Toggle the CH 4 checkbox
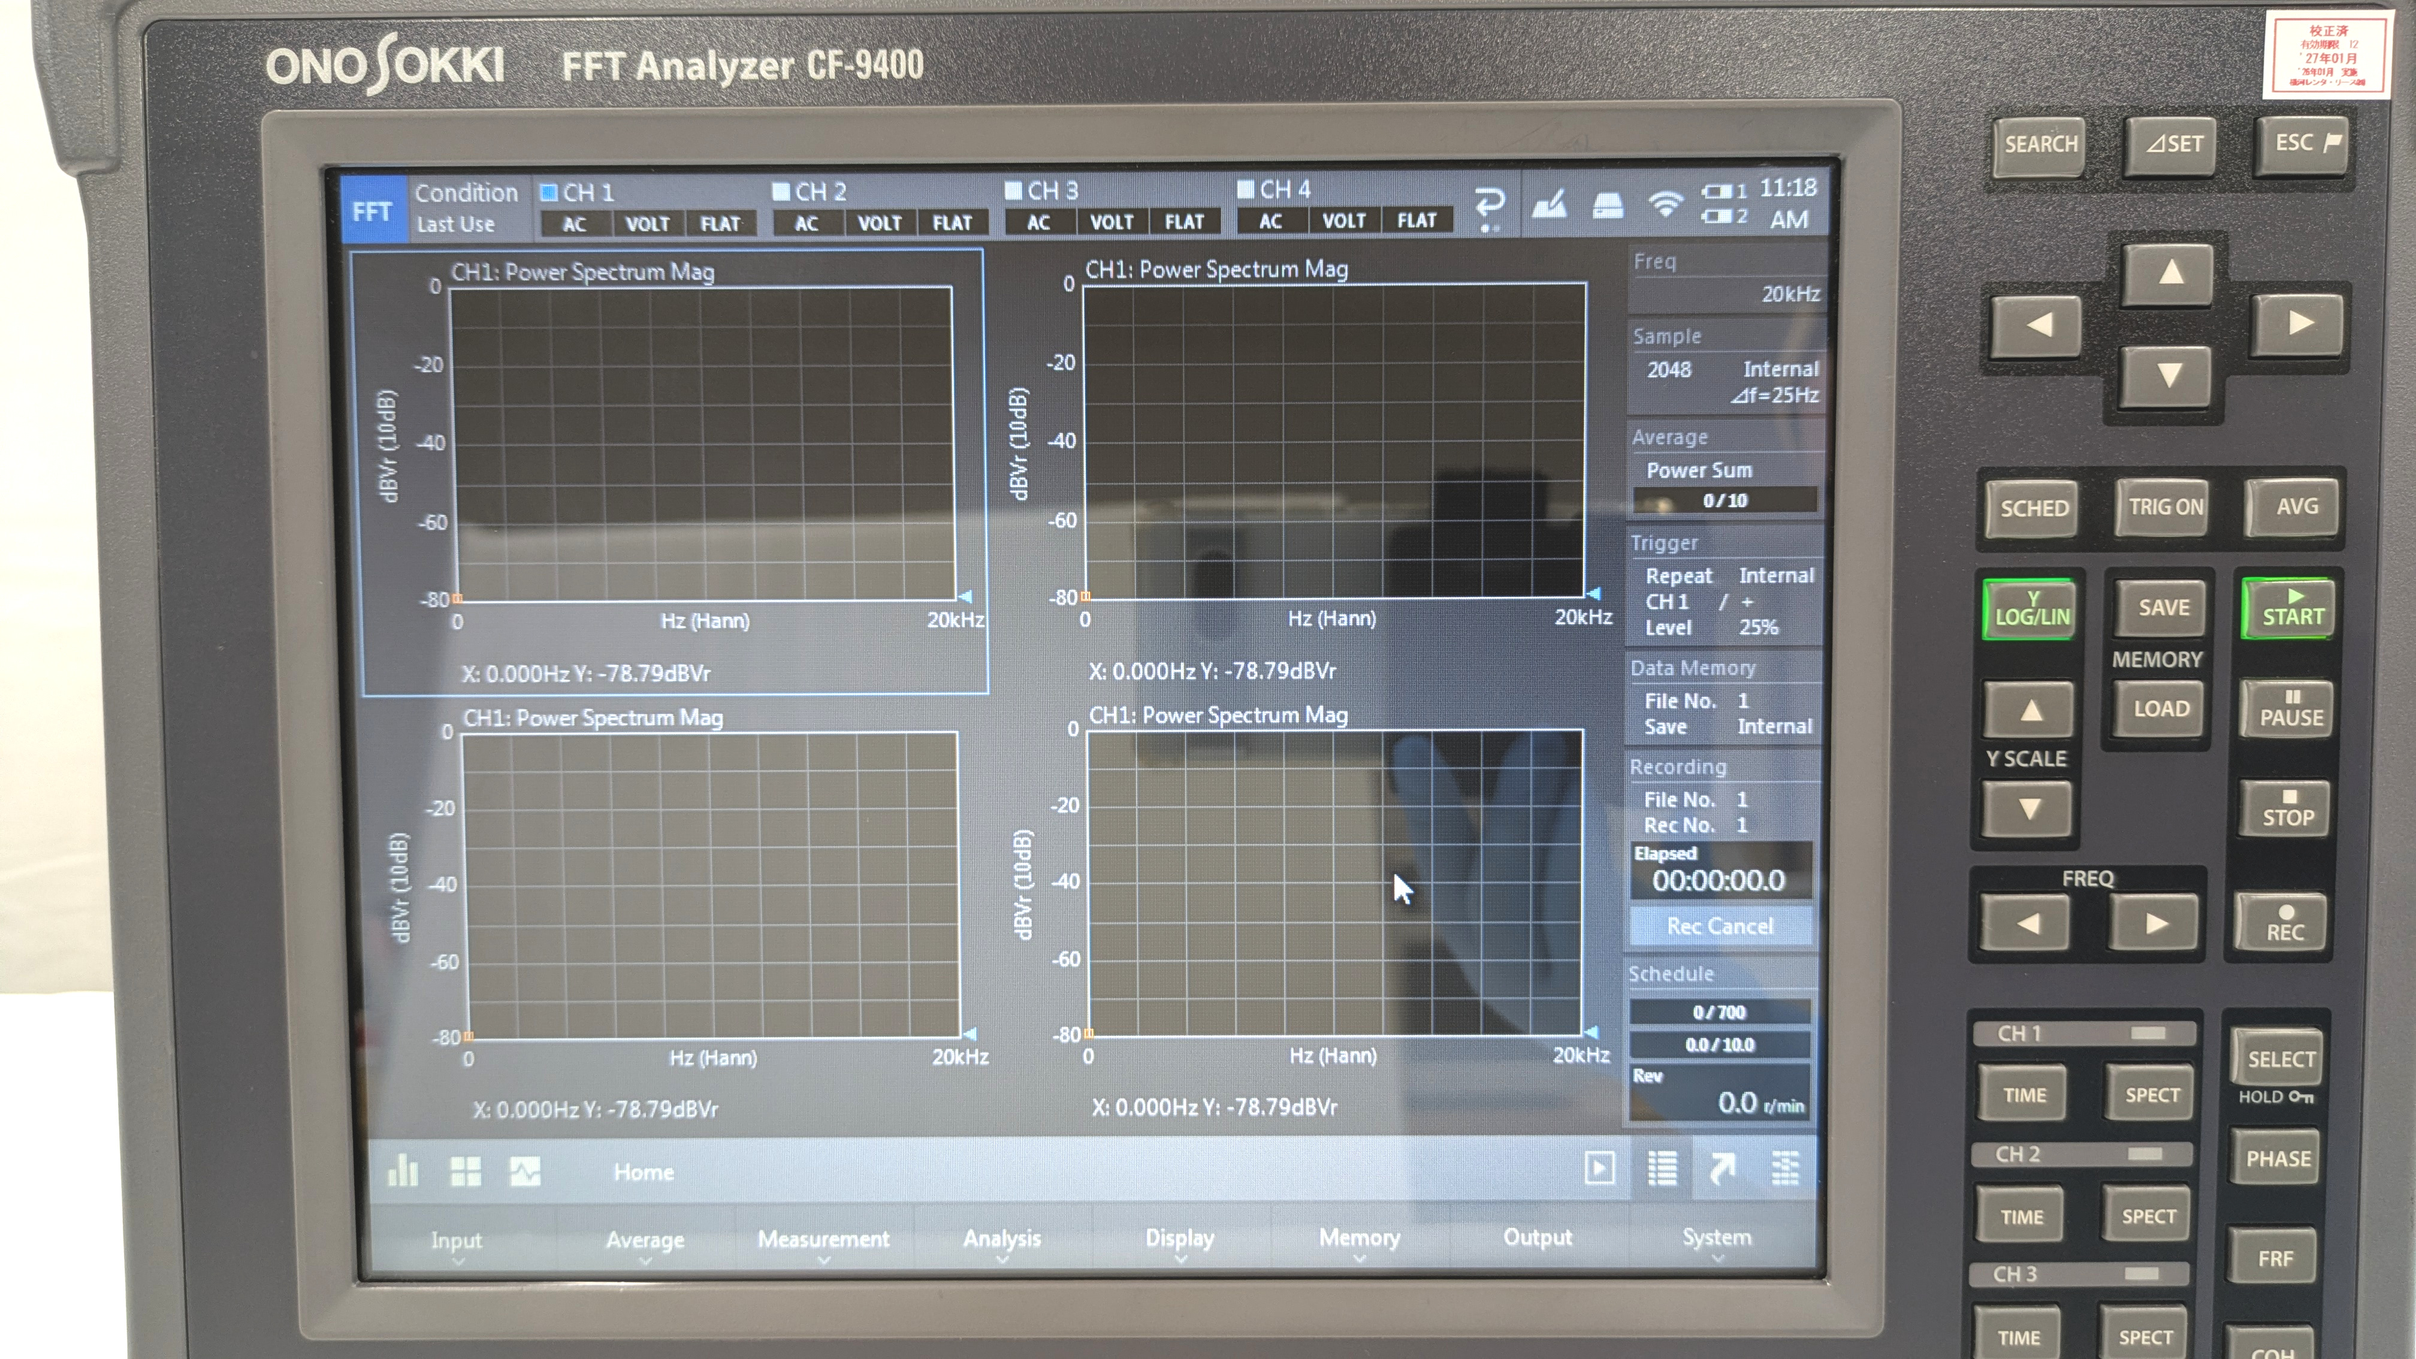 point(1246,189)
